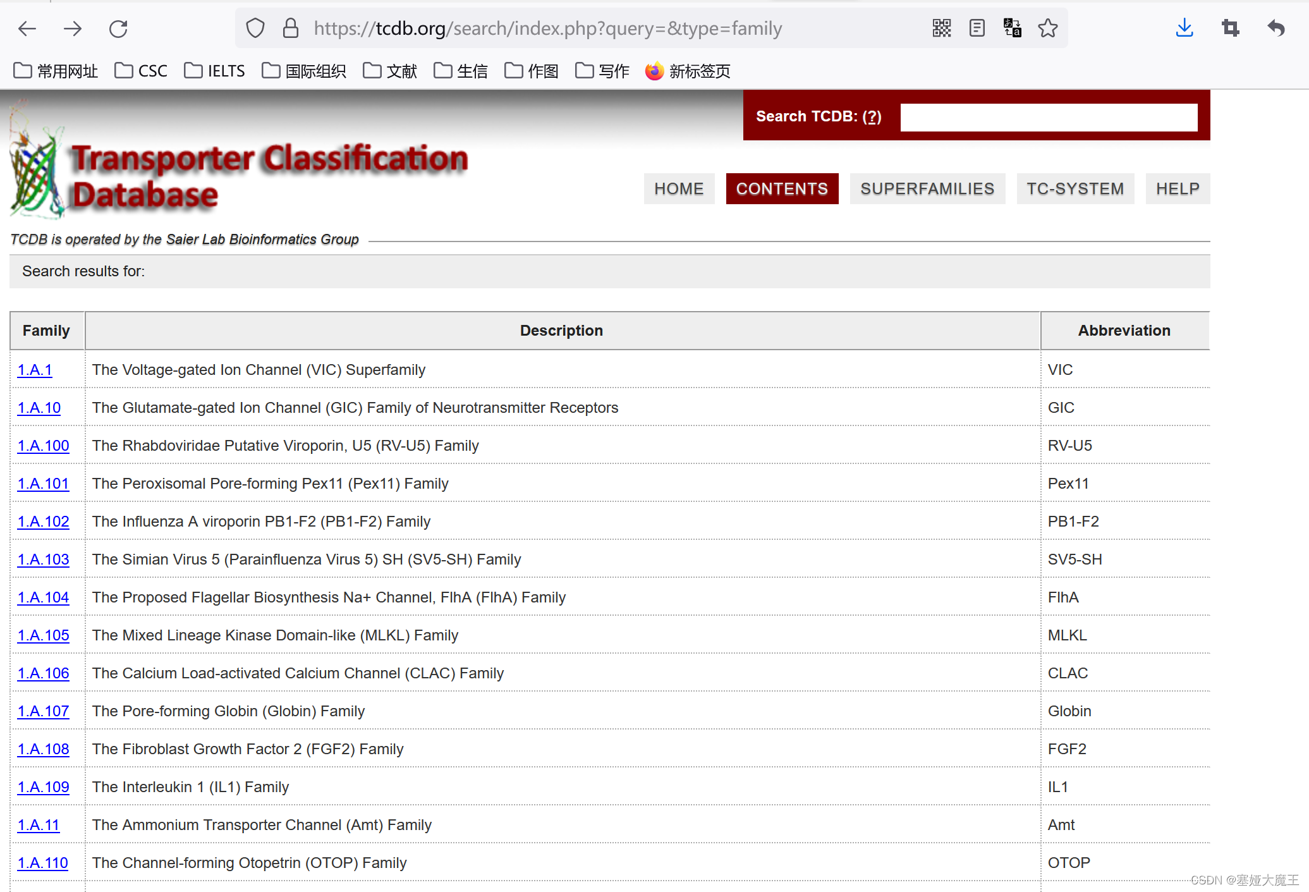Reload the current page
The width and height of the screenshot is (1309, 892).
click(x=118, y=28)
